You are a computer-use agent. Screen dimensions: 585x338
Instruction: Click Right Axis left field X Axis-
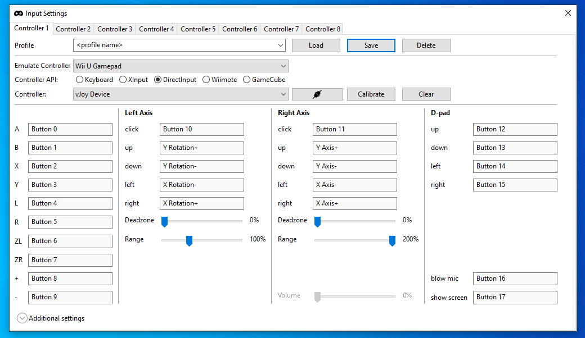point(355,185)
